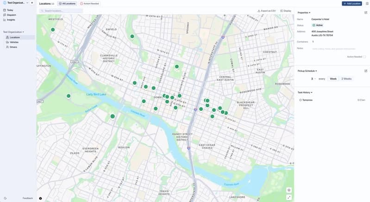The image size is (370, 202).
Task: Select the large pin near Barton Creek
Action: 113,116
